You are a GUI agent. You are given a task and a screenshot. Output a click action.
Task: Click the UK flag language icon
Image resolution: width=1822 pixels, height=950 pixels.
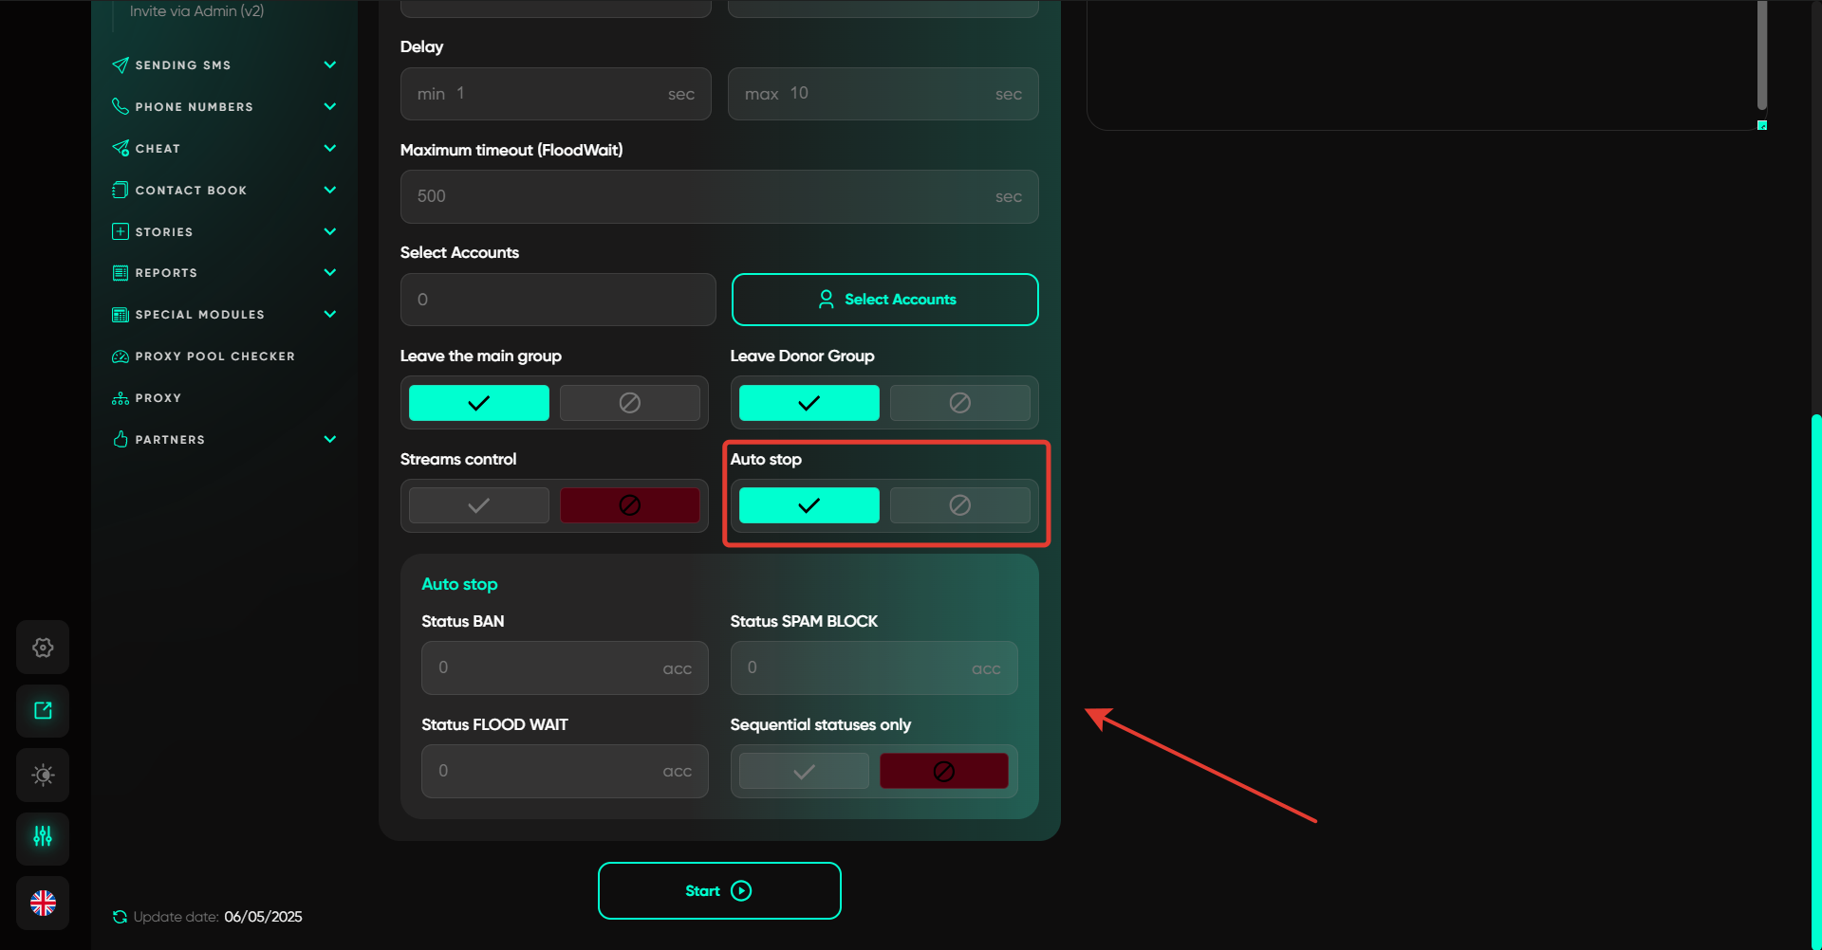[x=43, y=904]
